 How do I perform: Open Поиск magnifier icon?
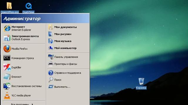(51, 80)
